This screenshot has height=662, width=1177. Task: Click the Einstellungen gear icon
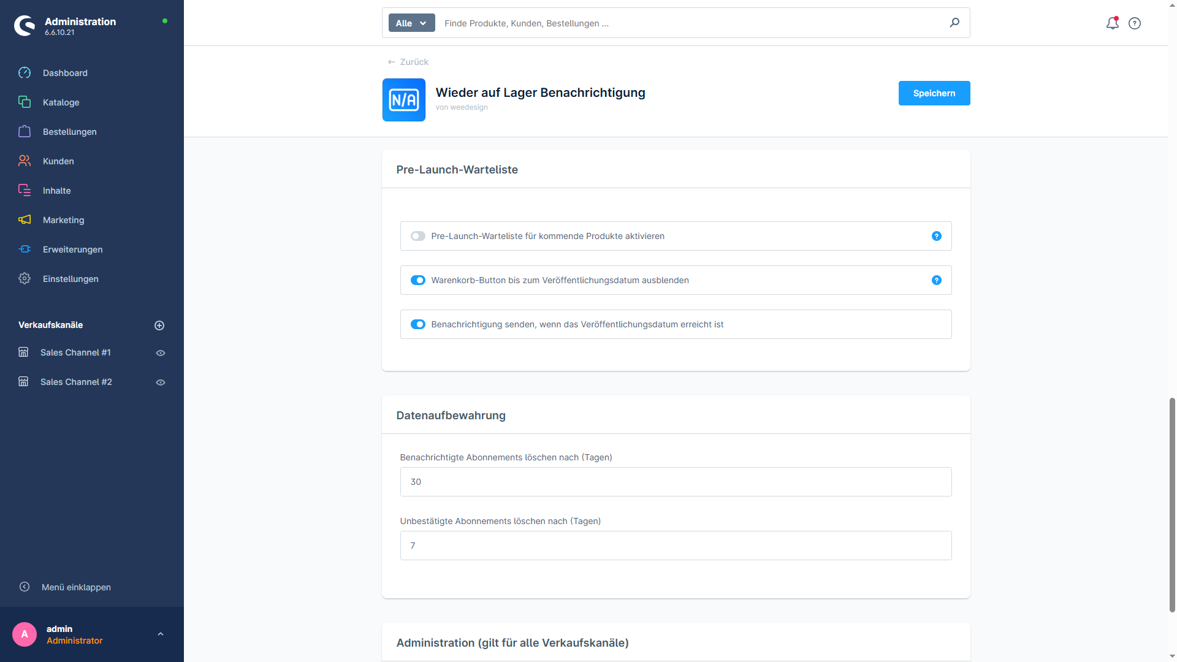click(x=25, y=279)
